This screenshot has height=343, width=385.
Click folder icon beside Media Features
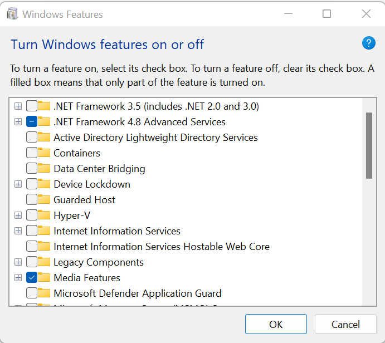[x=44, y=277]
